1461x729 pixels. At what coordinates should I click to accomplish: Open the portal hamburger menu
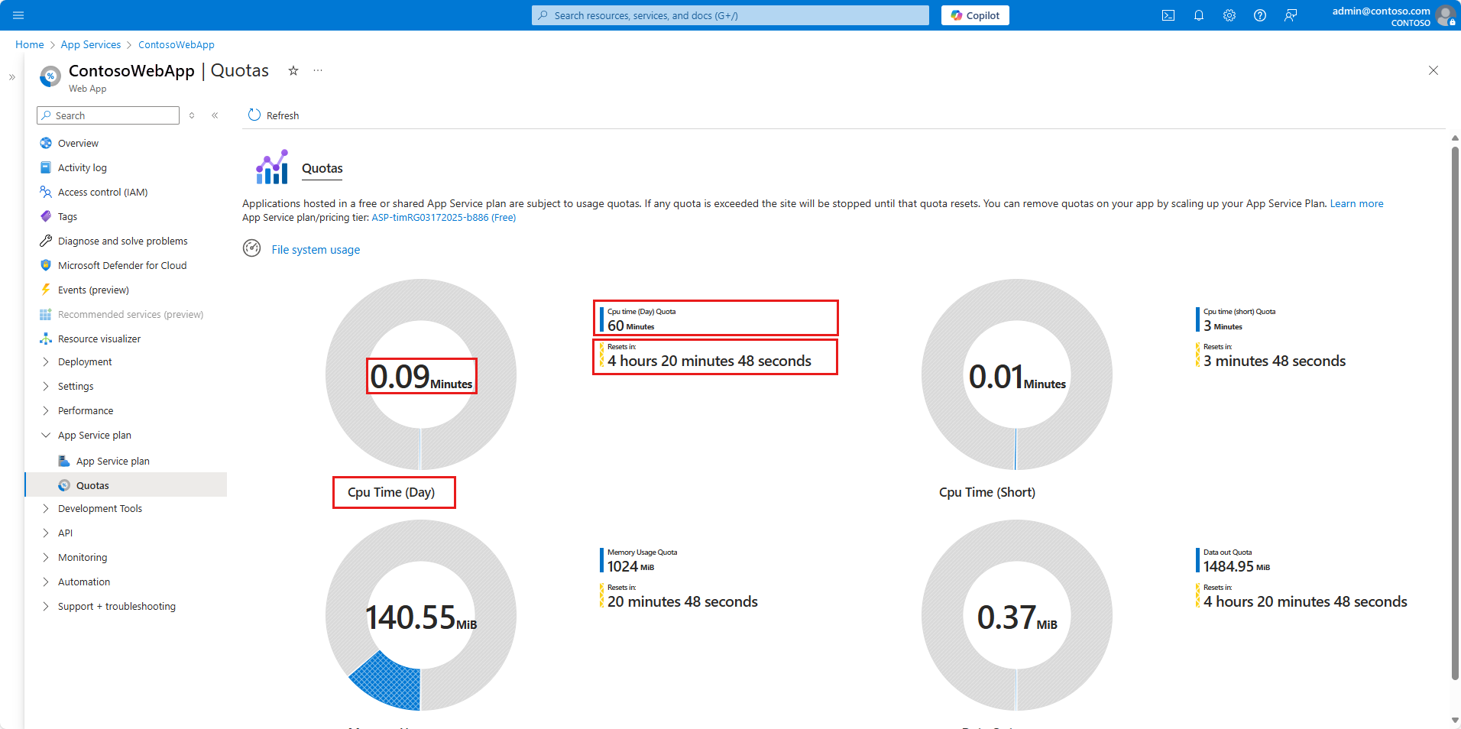coord(19,15)
